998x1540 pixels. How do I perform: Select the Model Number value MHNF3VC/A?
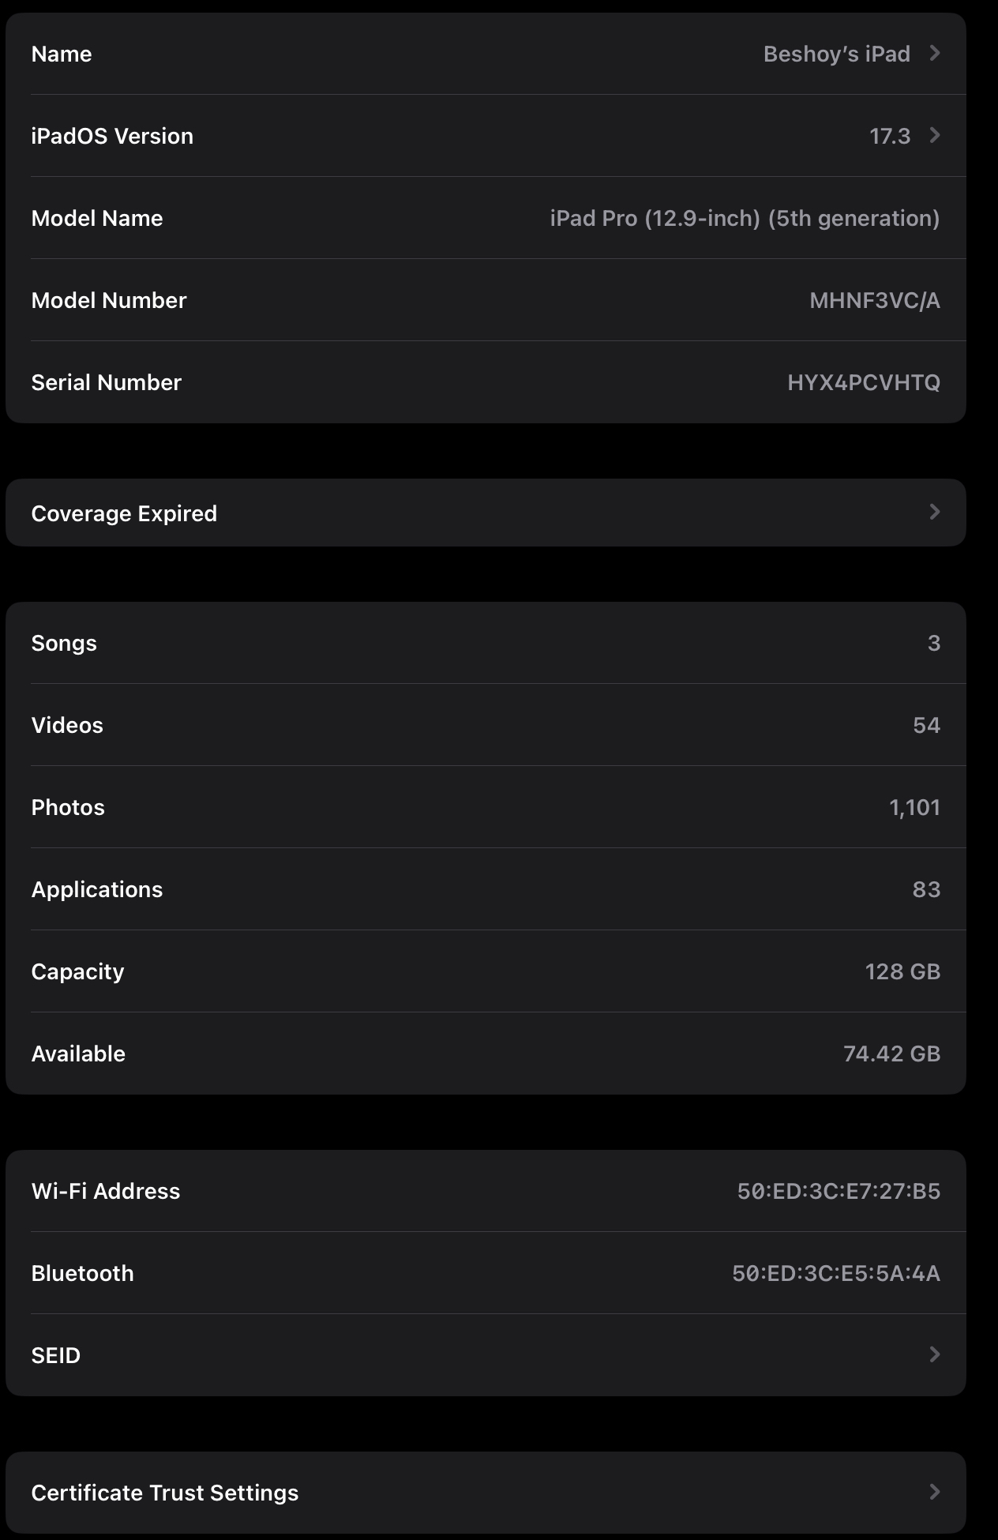coord(875,300)
